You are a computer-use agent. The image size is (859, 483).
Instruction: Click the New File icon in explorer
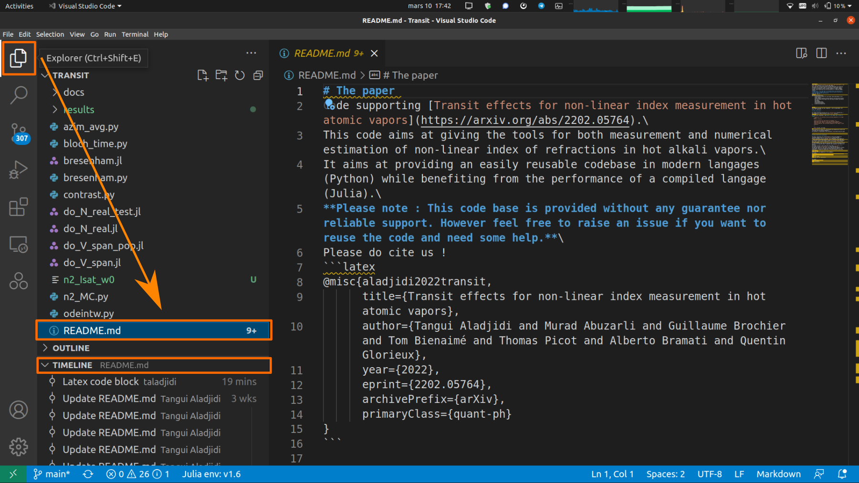pyautogui.click(x=203, y=75)
